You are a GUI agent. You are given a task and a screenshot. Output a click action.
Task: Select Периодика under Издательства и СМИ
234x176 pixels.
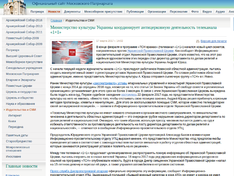tap(16, 127)
